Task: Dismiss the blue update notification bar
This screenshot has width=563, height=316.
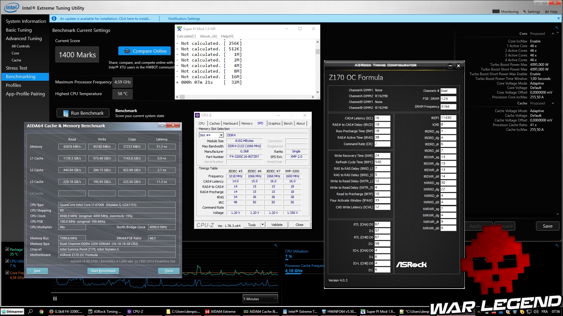Action: coord(558,18)
